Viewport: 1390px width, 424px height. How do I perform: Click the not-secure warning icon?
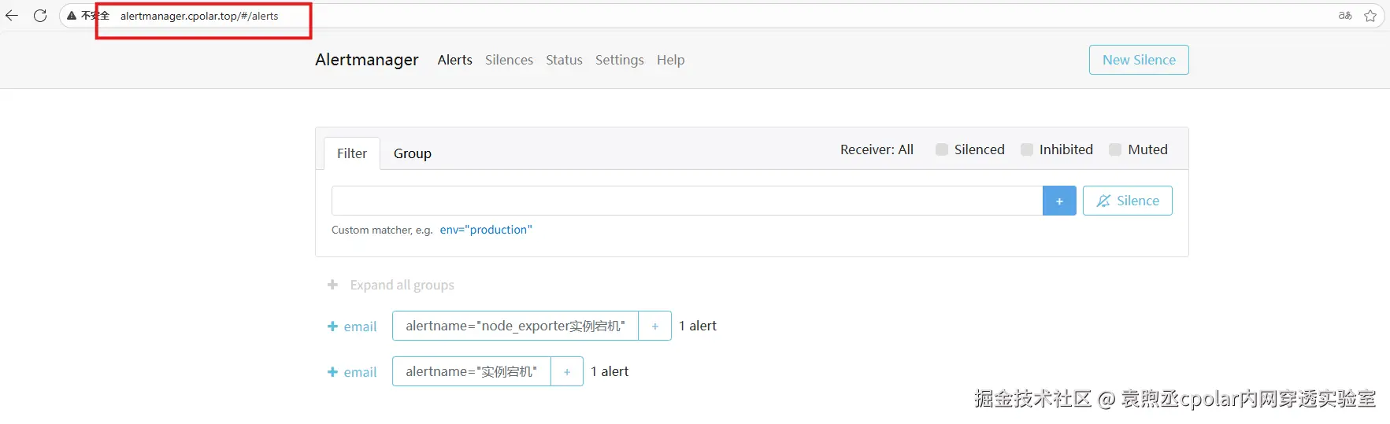pos(72,16)
